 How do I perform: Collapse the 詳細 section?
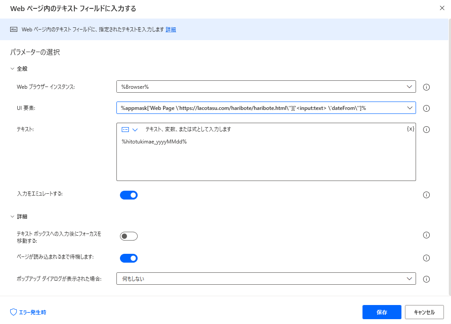13,217
